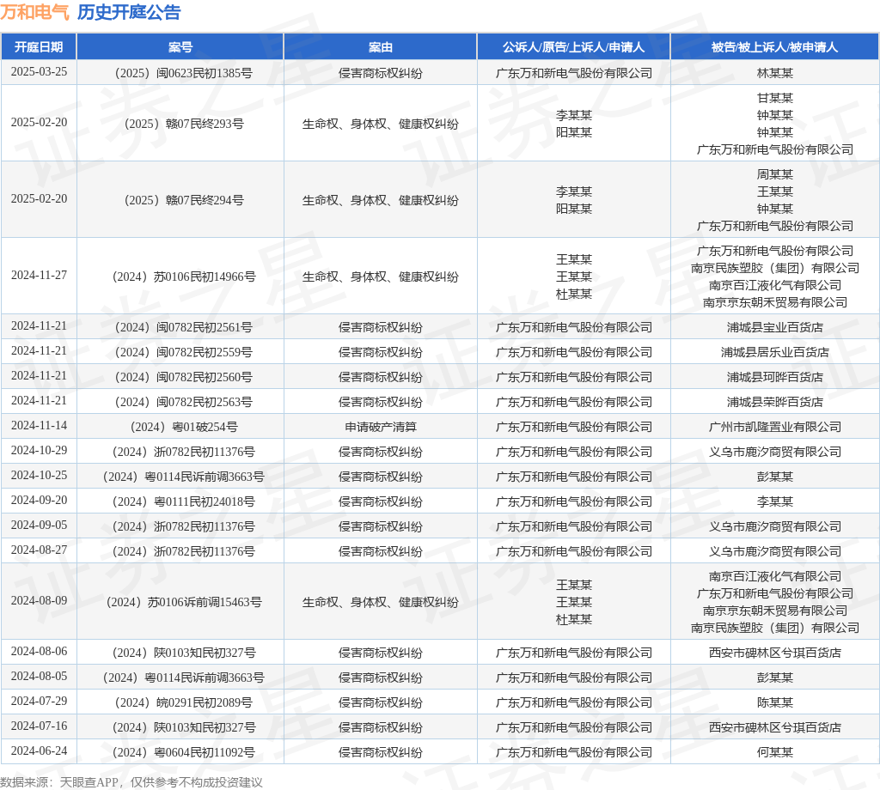
Task: Click the date 2024-08-05
Action: pos(39,677)
